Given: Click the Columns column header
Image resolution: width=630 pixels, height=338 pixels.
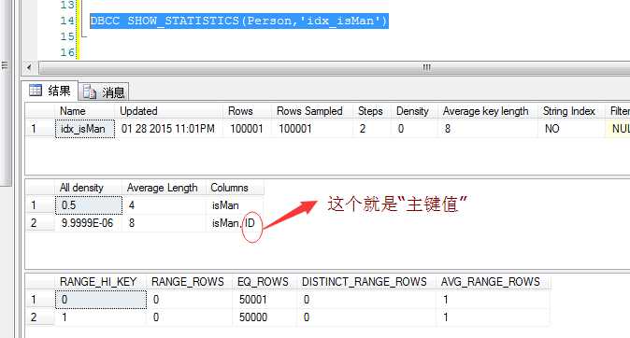Looking at the screenshot, I should pos(235,188).
